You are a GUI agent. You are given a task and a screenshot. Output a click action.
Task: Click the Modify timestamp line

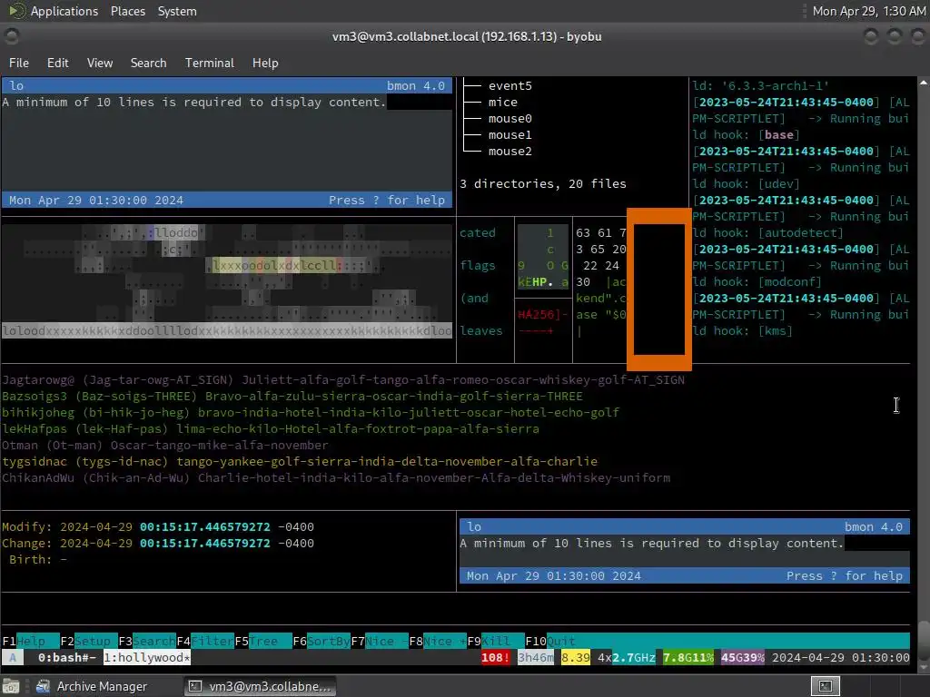pyautogui.click(x=158, y=527)
